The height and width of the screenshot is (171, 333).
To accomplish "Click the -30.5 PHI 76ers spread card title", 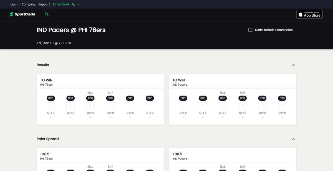I will (45, 154).
